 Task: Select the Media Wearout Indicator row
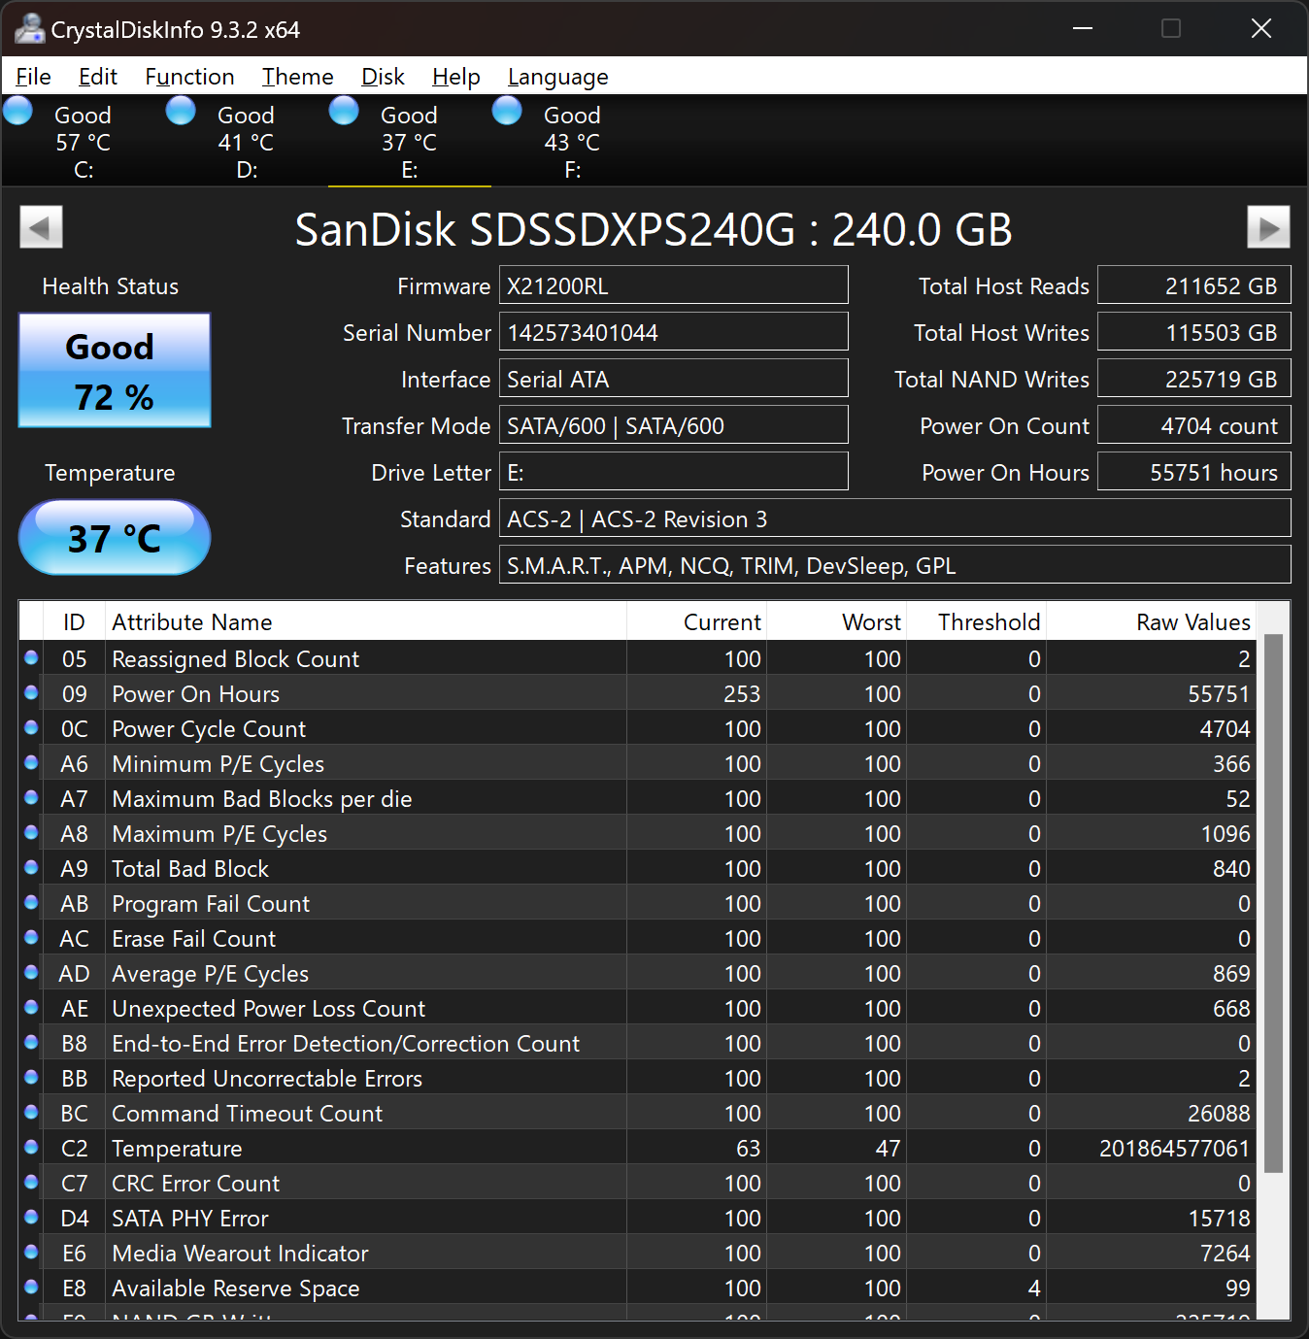(x=240, y=1254)
